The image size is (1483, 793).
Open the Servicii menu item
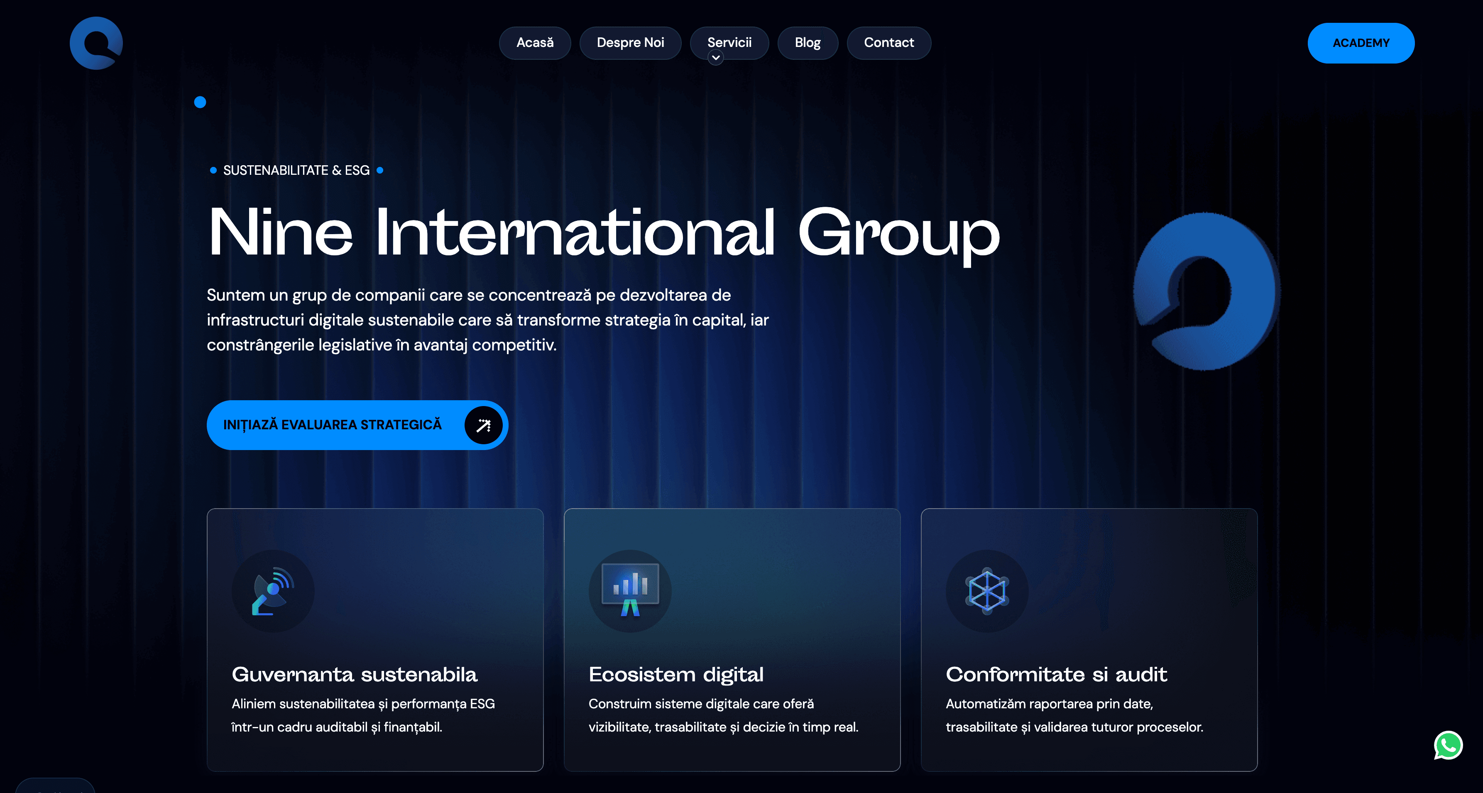click(x=729, y=43)
